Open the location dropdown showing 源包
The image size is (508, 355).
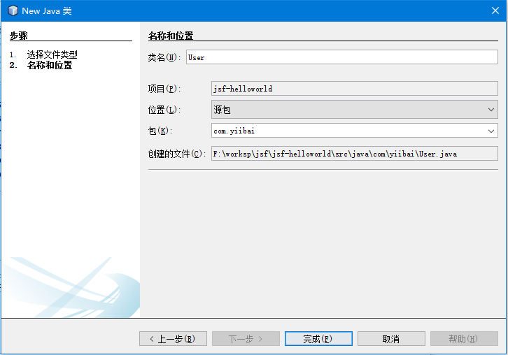click(x=355, y=110)
